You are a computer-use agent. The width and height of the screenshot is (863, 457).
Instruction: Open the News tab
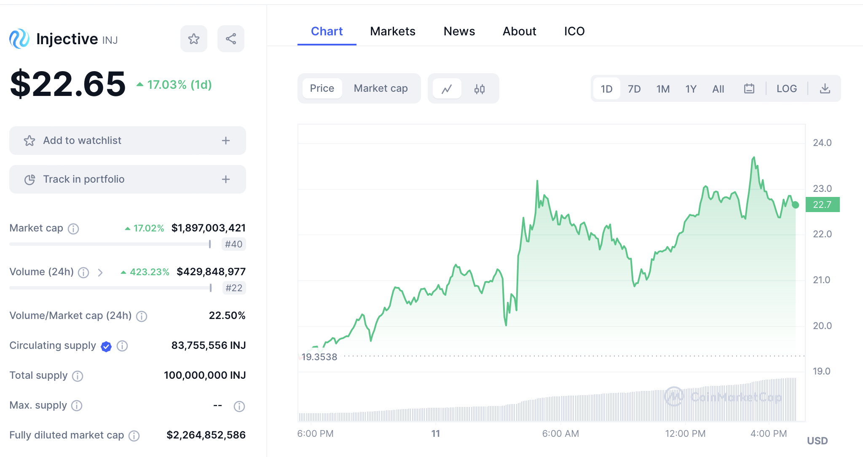point(459,31)
